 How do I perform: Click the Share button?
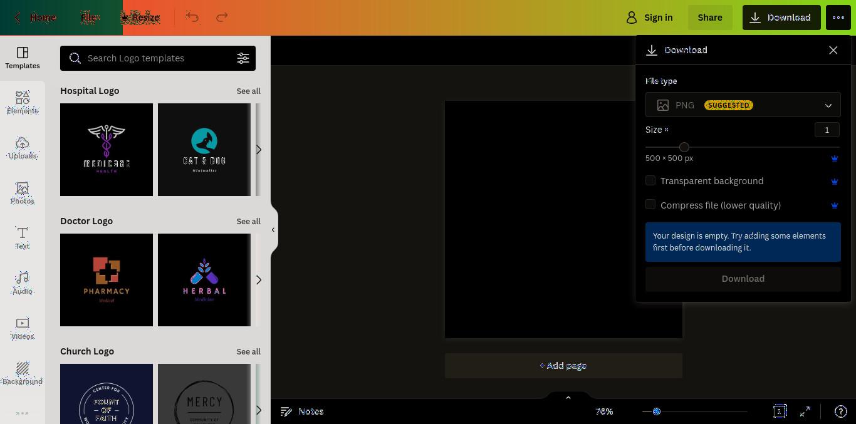tap(710, 18)
